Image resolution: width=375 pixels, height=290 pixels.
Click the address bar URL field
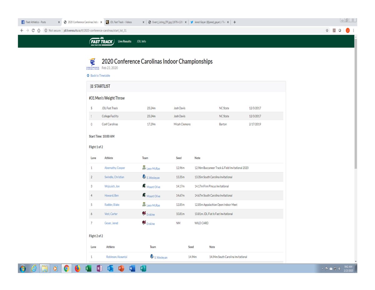(183, 31)
